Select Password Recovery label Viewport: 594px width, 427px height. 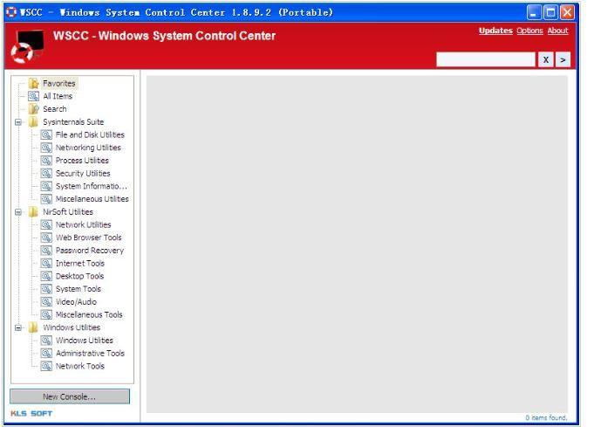point(90,251)
